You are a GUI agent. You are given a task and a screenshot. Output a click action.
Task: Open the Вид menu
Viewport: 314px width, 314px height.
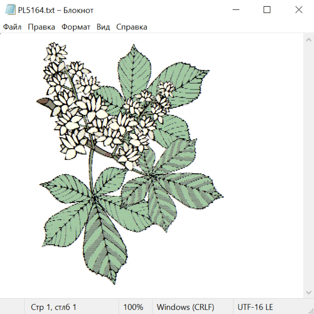[103, 27]
